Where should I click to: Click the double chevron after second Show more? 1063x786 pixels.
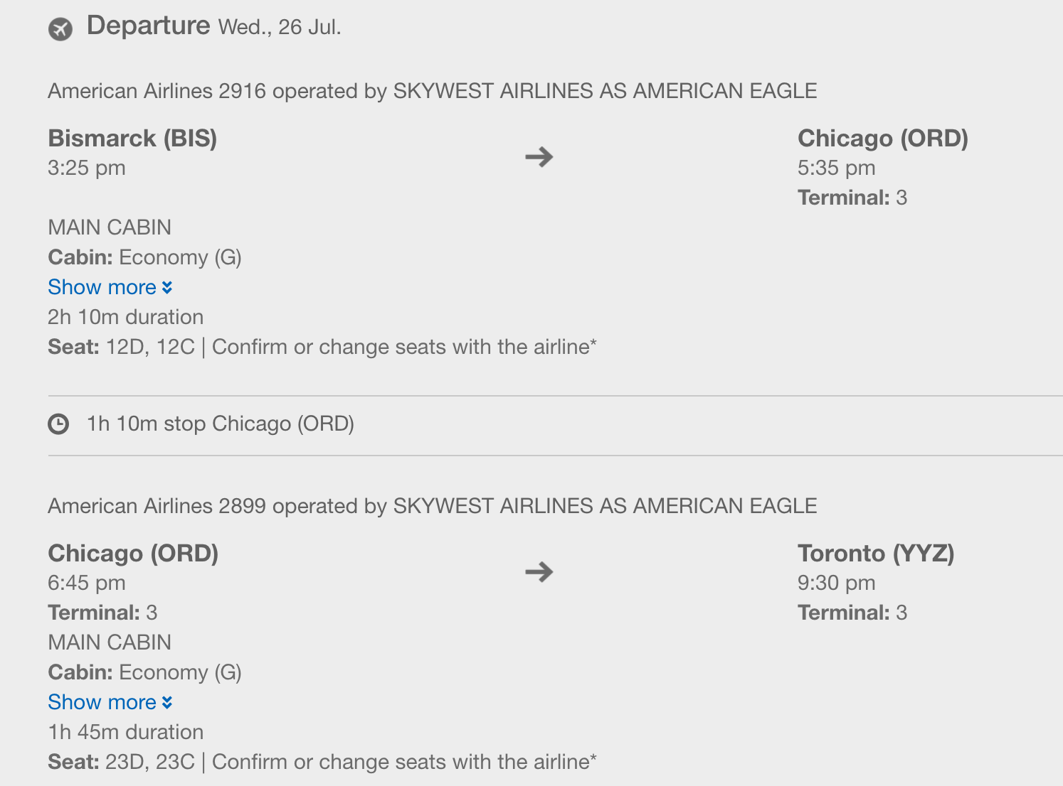click(x=167, y=703)
